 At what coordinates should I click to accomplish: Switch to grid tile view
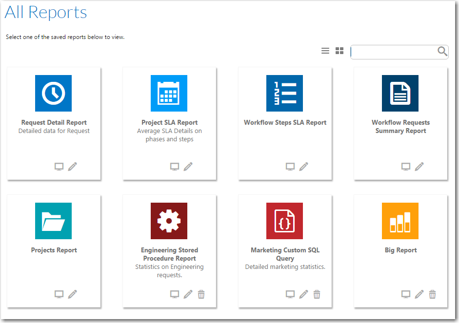click(339, 51)
